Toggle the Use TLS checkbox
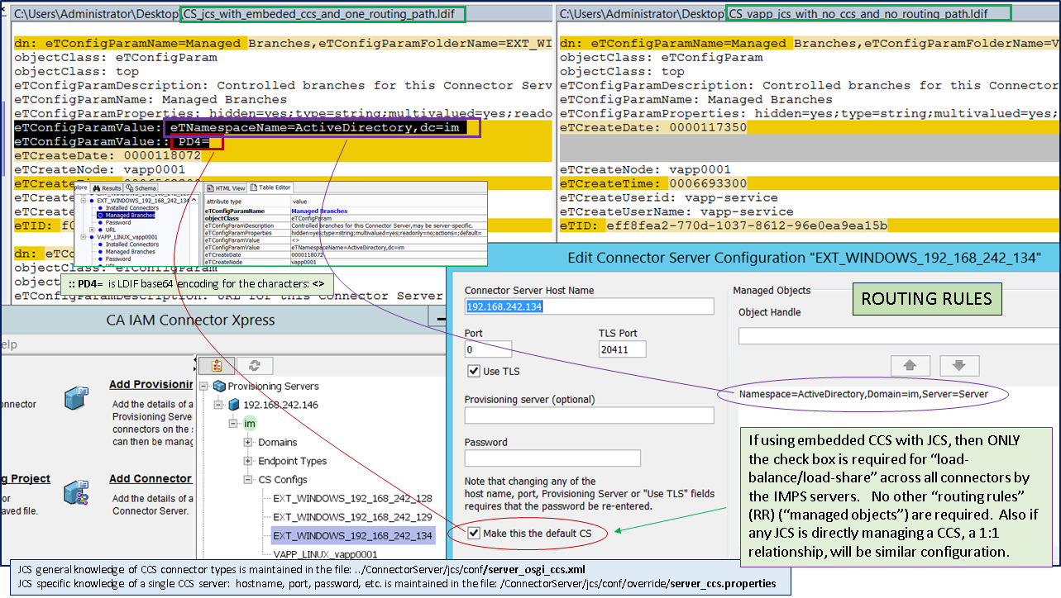Screen dimensions: 1061x598 point(473,371)
